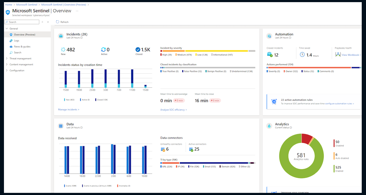Click the Unhealthy connectors icon
Screen dimensions: 366x195
[163, 149]
